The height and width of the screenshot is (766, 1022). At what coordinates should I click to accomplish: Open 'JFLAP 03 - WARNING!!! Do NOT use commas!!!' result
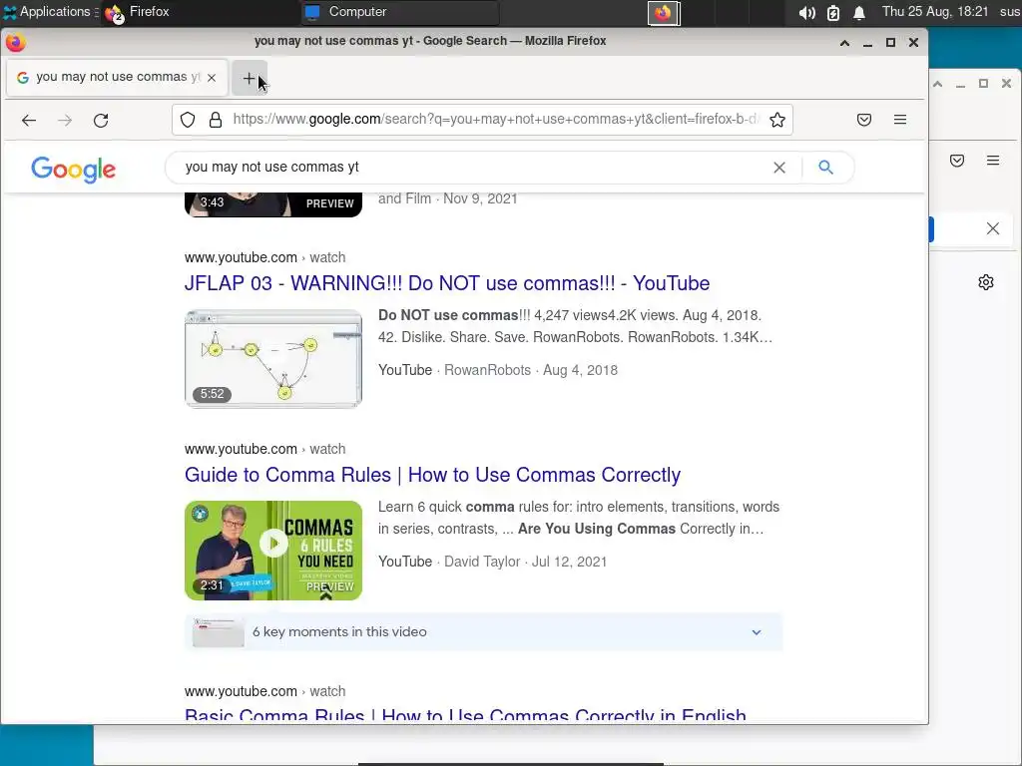pos(446,283)
